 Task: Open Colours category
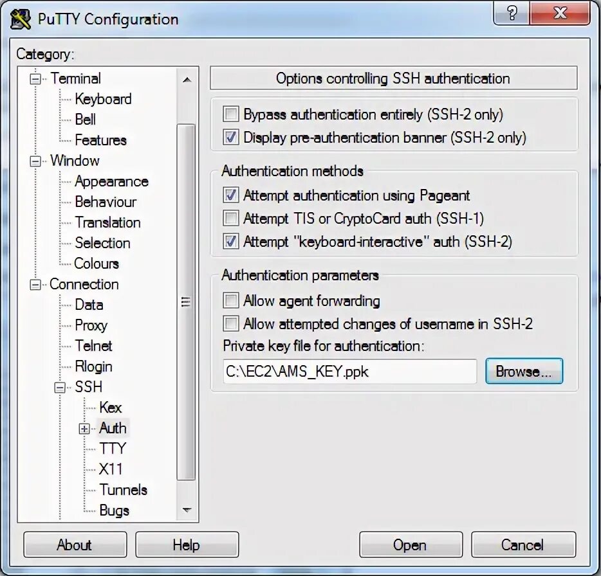[x=97, y=264]
